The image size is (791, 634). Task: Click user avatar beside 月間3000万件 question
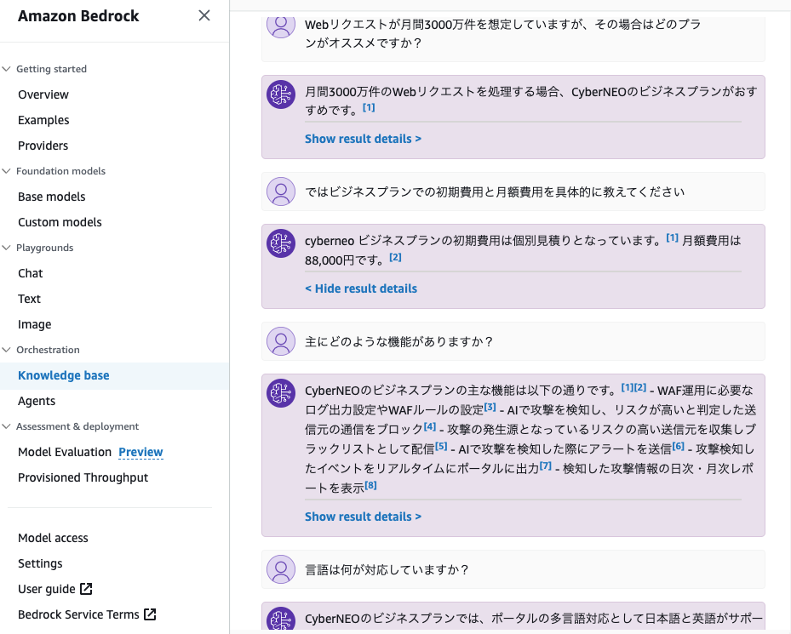tap(281, 27)
